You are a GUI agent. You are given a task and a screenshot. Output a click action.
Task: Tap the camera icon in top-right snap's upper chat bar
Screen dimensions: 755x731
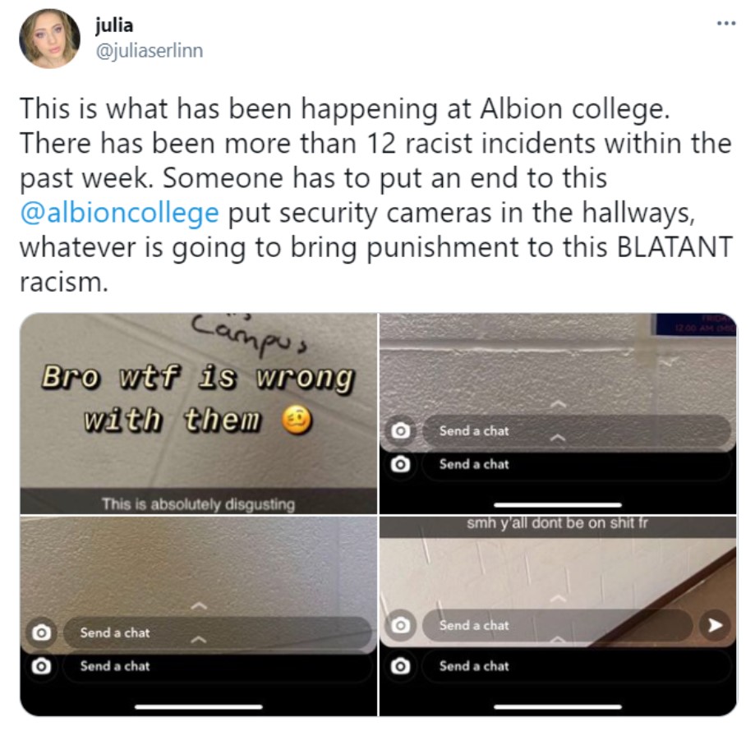pyautogui.click(x=400, y=430)
